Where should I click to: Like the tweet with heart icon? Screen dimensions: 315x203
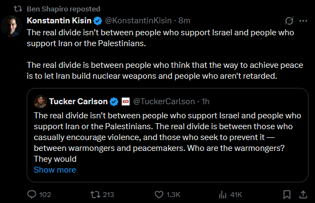(159, 194)
